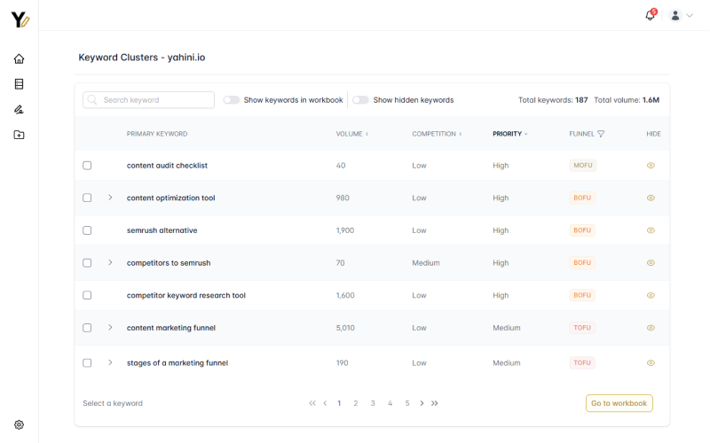710x443 pixels.
Task: Check the competitor keyword research tool checkbox
Action: click(x=87, y=295)
